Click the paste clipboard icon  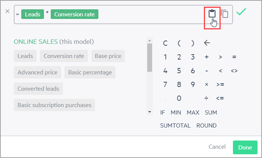(212, 13)
